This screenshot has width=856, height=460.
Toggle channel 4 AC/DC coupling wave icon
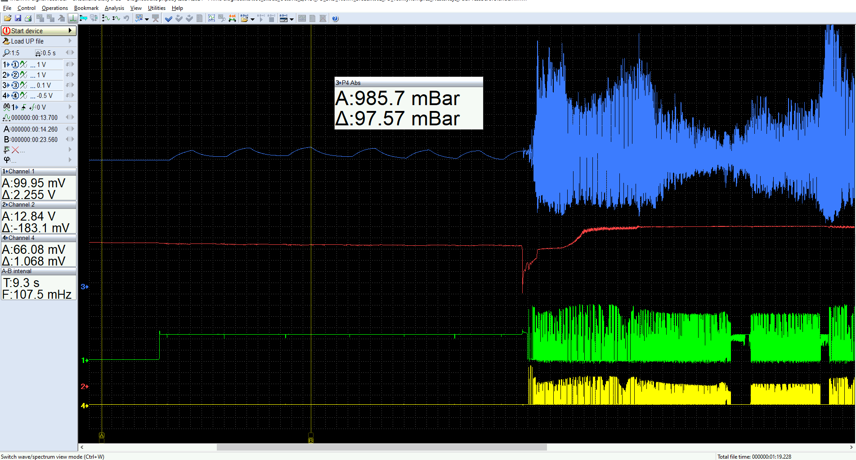click(23, 96)
